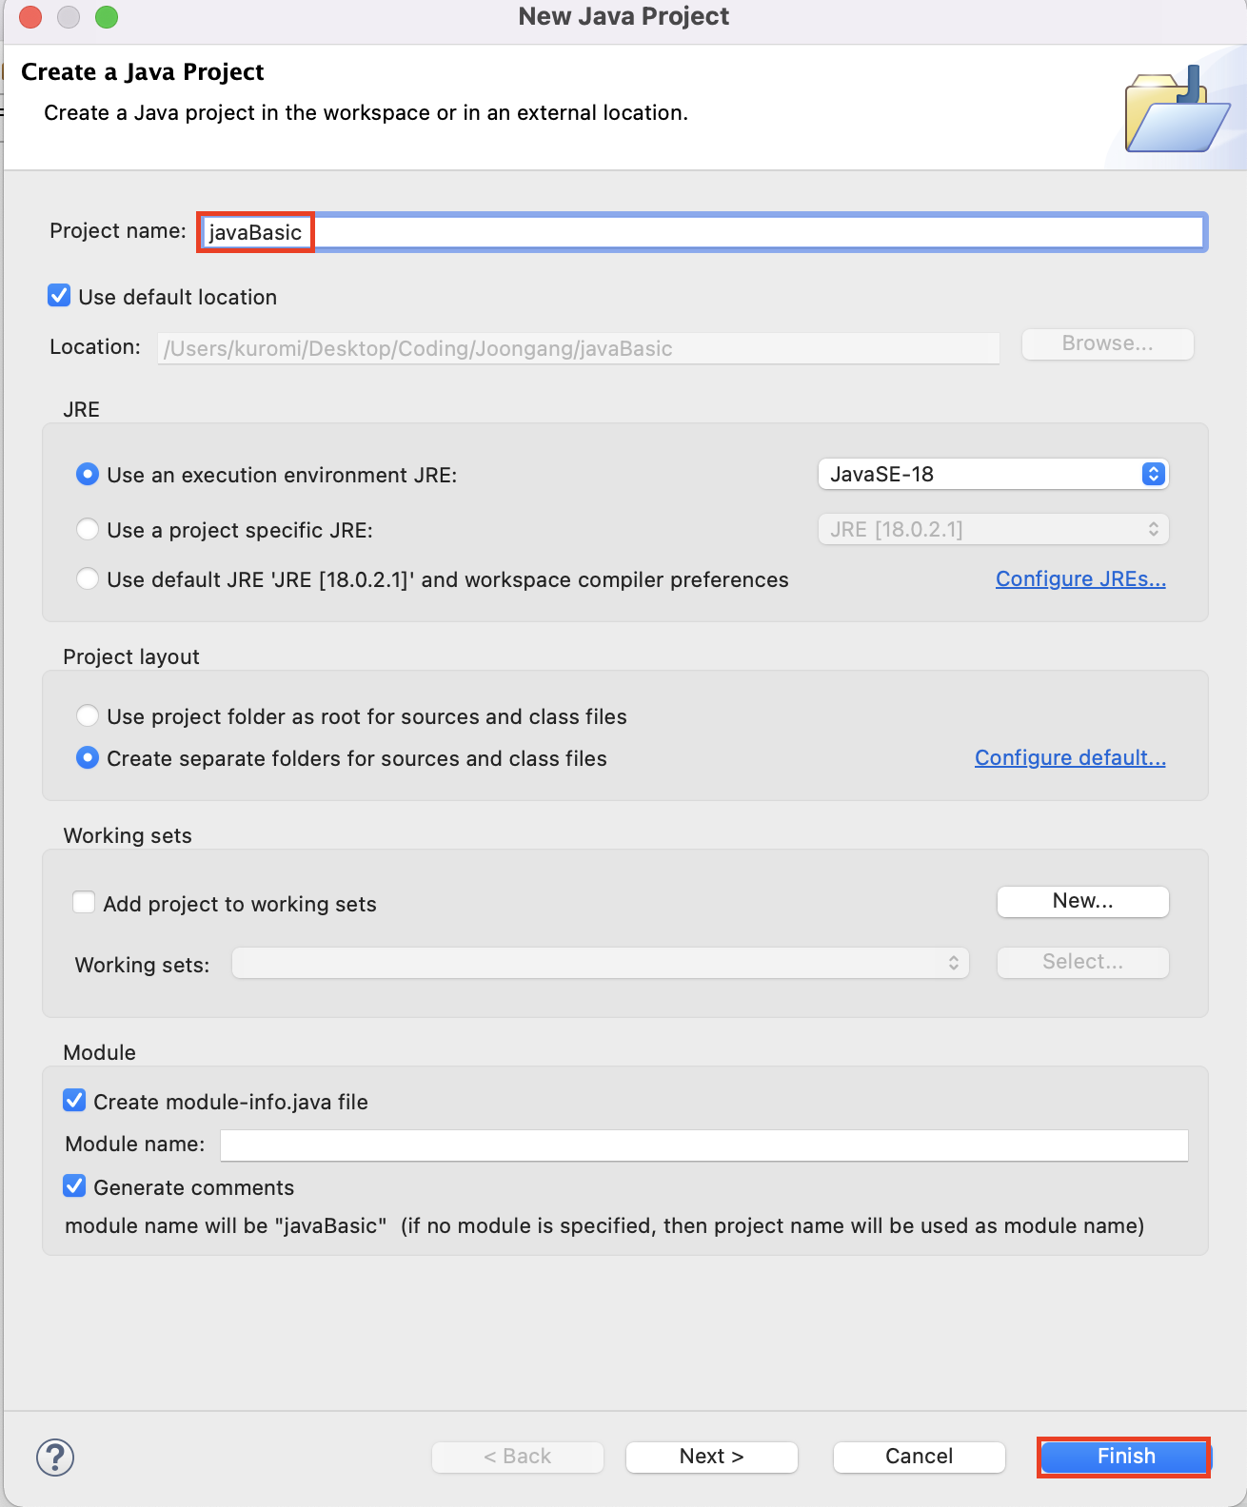1247x1507 pixels.
Task: Uncheck Generate comments
Action: pyautogui.click(x=74, y=1186)
